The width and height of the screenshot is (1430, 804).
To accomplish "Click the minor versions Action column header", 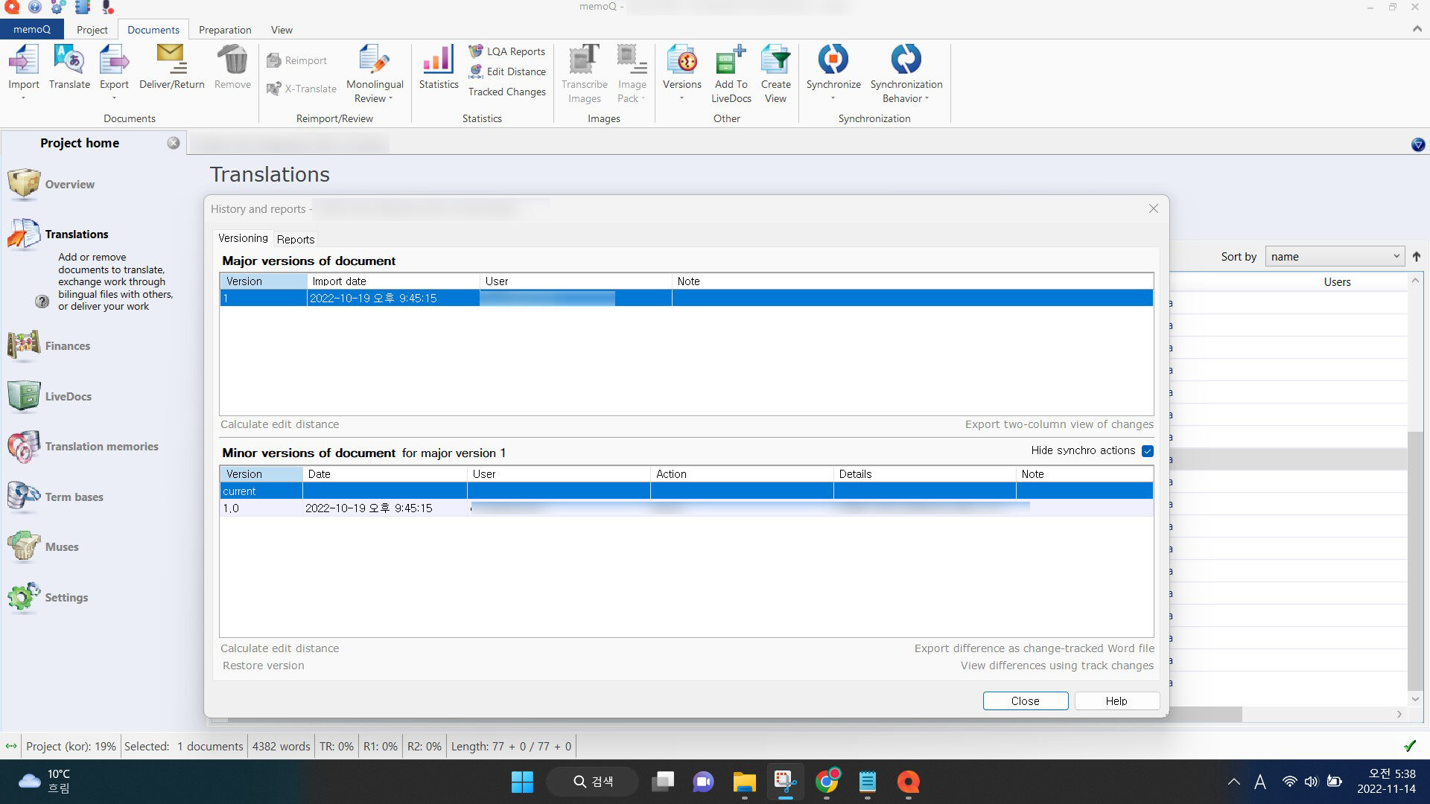I will 742,474.
